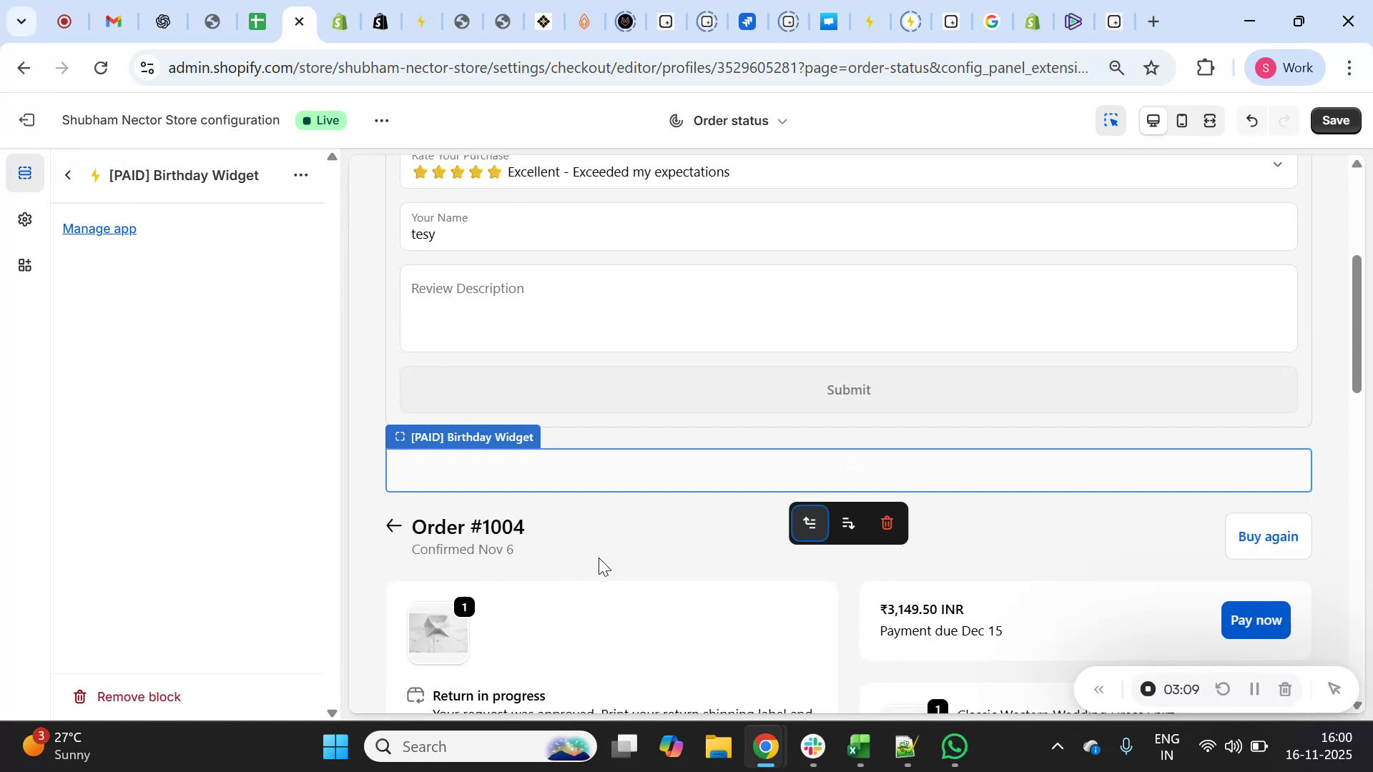Image resolution: width=1373 pixels, height=772 pixels.
Task: Save the checkout configuration
Action: coord(1334,120)
